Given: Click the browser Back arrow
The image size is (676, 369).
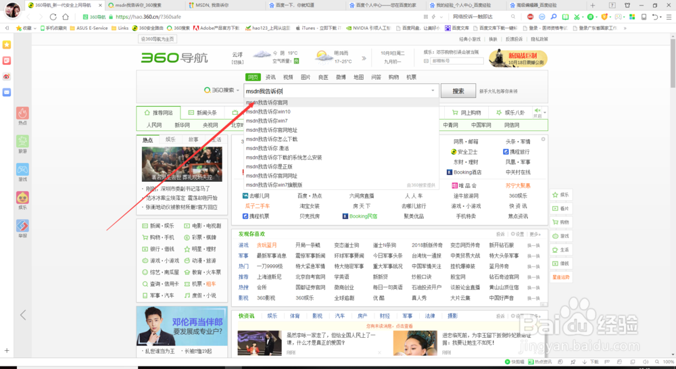Looking at the screenshot, I should pos(28,17).
